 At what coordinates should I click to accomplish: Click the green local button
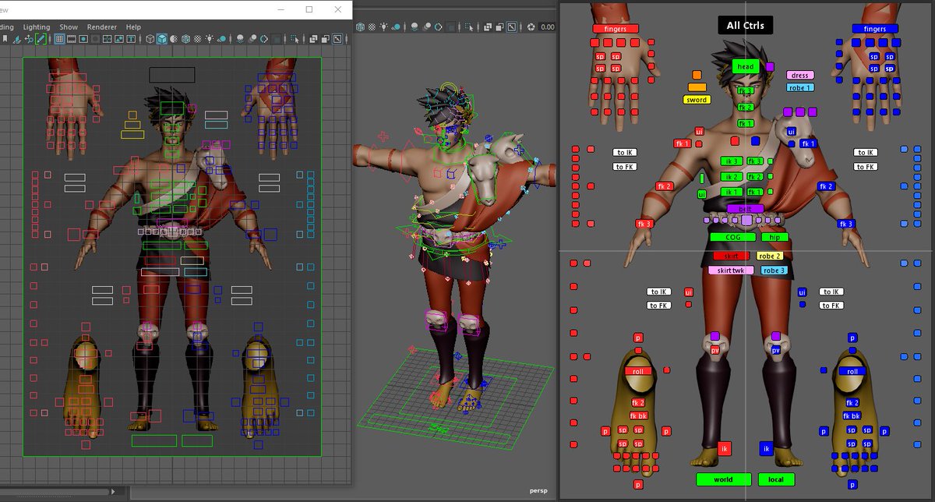(776, 479)
